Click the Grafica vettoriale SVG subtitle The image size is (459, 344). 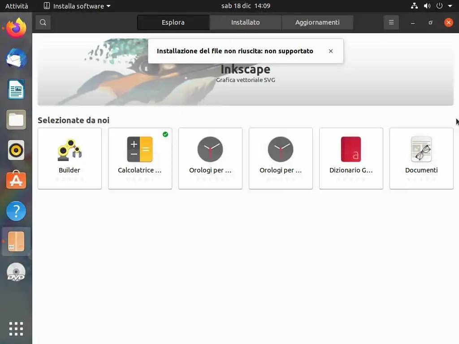pos(246,80)
